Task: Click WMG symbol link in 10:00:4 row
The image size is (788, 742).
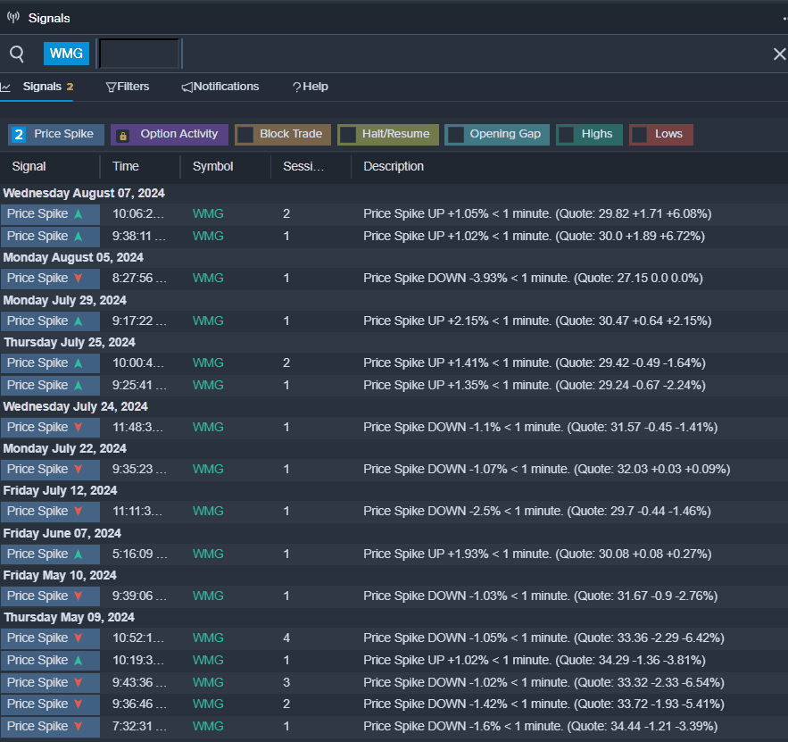Action: tap(208, 363)
